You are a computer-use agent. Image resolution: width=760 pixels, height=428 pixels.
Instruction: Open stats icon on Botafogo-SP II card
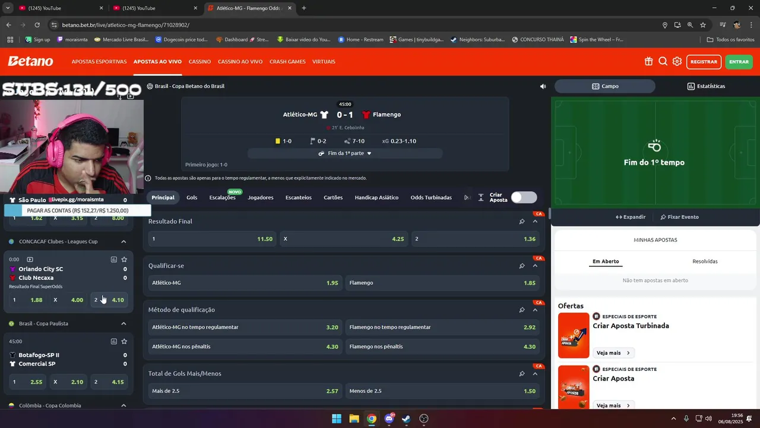coord(113,341)
